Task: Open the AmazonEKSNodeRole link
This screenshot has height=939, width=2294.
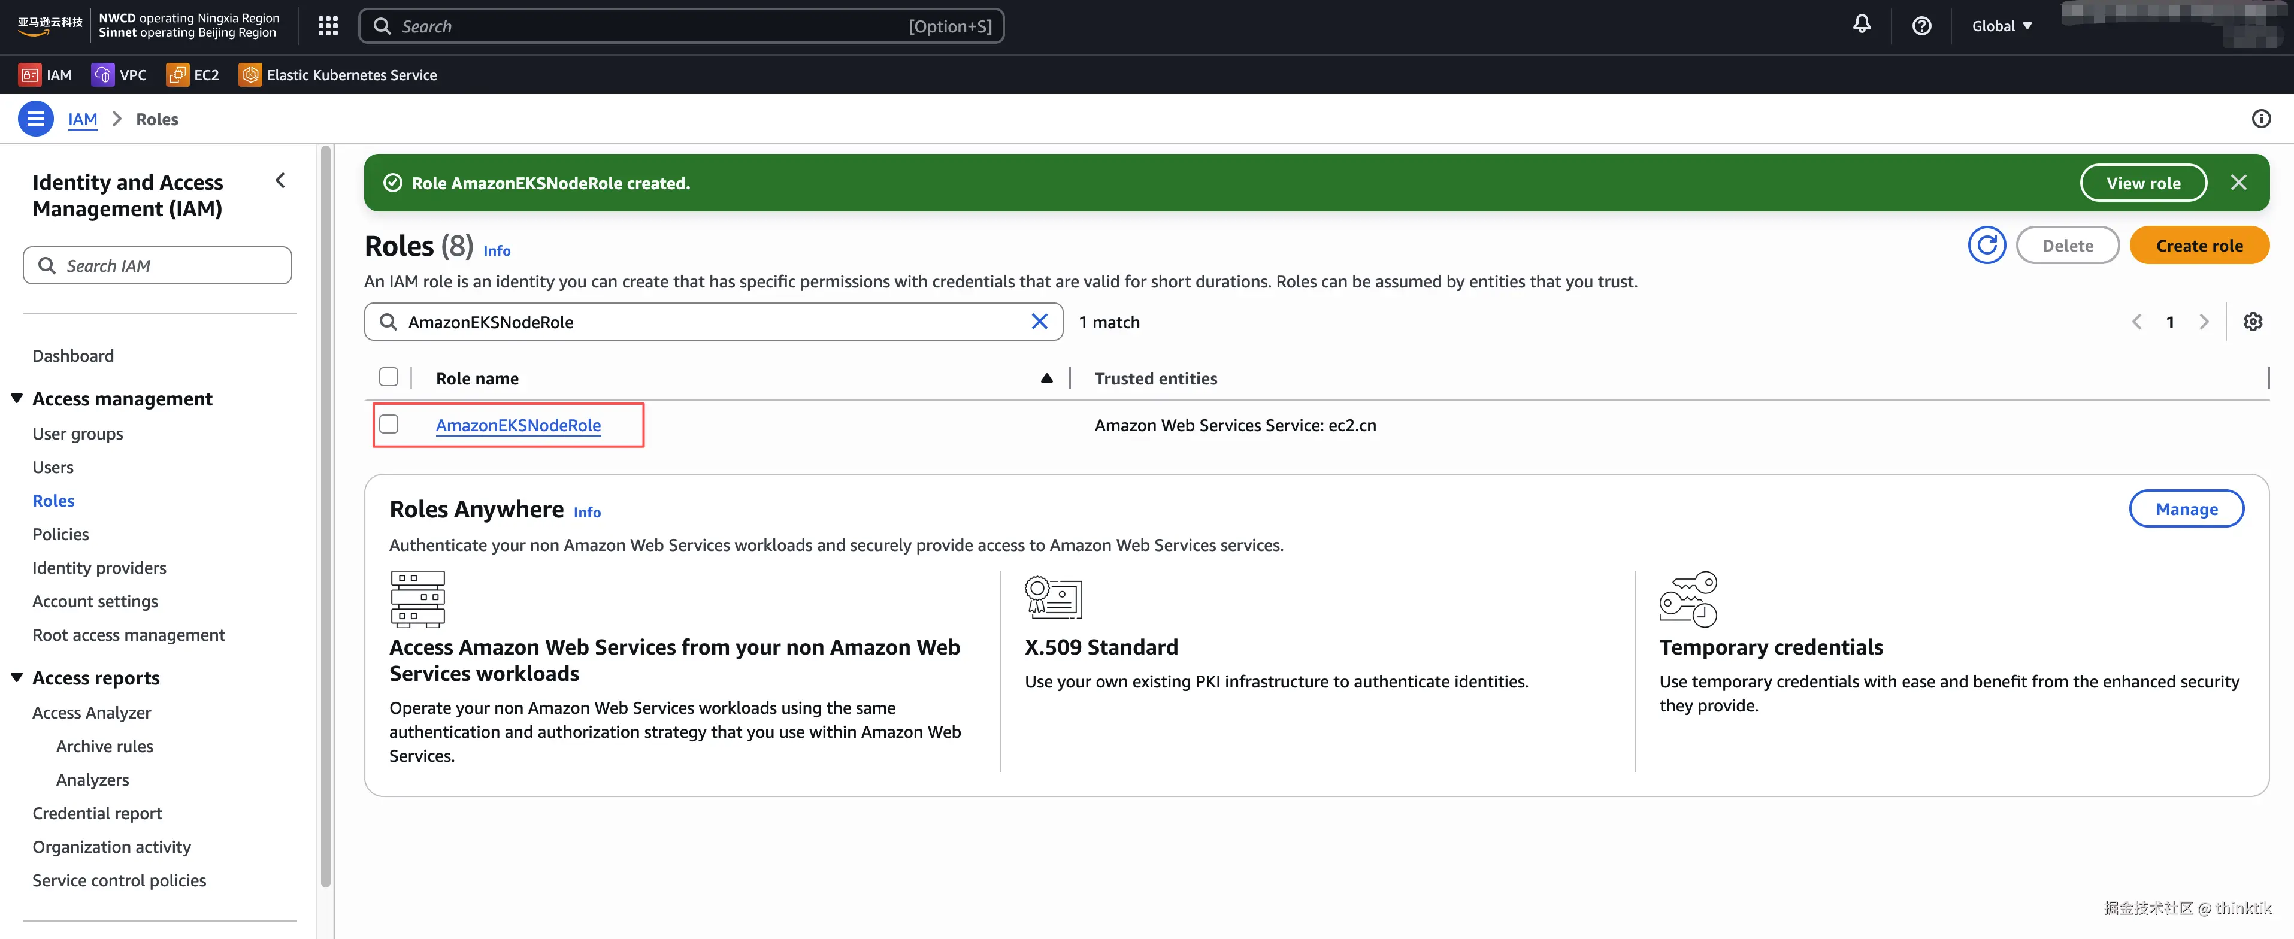Action: (x=517, y=425)
